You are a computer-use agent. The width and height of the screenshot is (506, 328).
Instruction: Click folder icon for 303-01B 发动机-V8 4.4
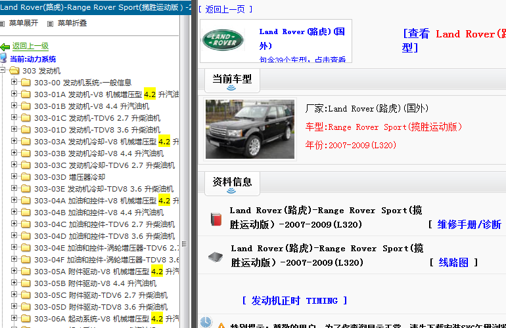click(26, 106)
